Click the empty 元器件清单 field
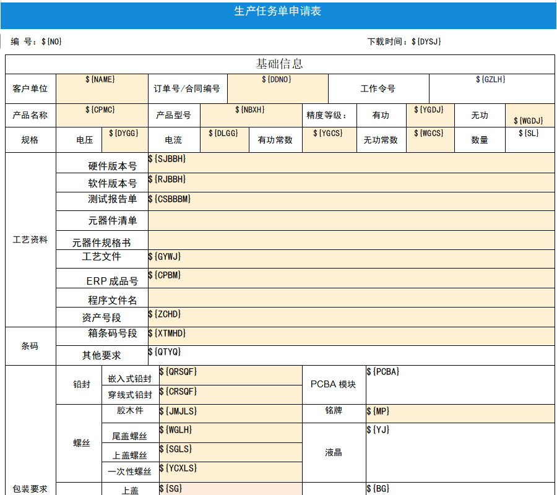 click(351, 220)
